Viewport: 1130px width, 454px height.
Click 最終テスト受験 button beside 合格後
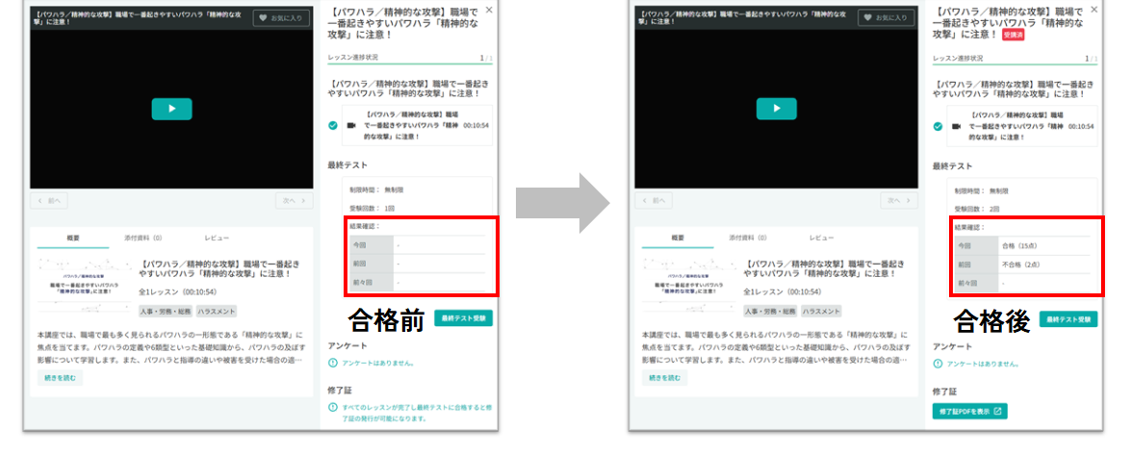(x=1068, y=318)
